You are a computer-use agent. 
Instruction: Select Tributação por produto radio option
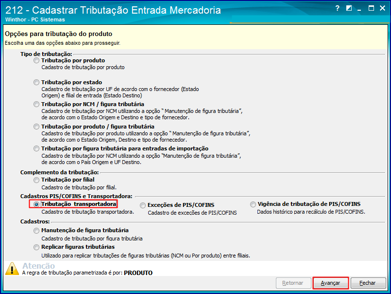tap(36, 60)
